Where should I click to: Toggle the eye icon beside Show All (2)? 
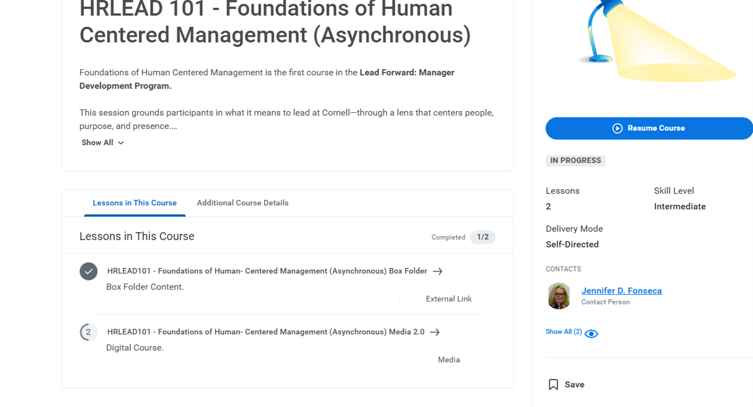coord(591,334)
